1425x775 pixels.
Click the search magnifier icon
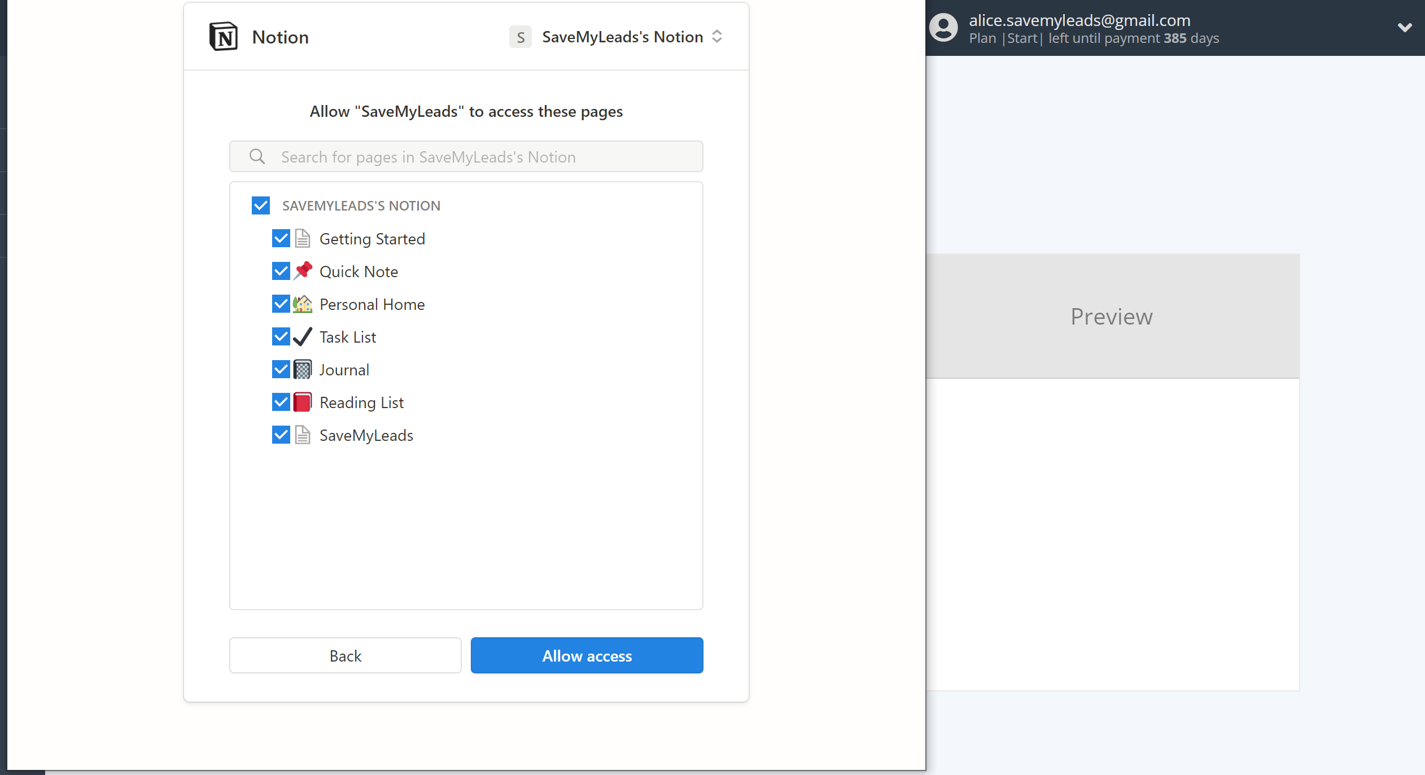pyautogui.click(x=257, y=156)
